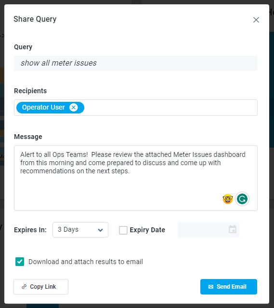Click the disabled expiry date field
Screen dimensions: 274x308
(x=209, y=230)
